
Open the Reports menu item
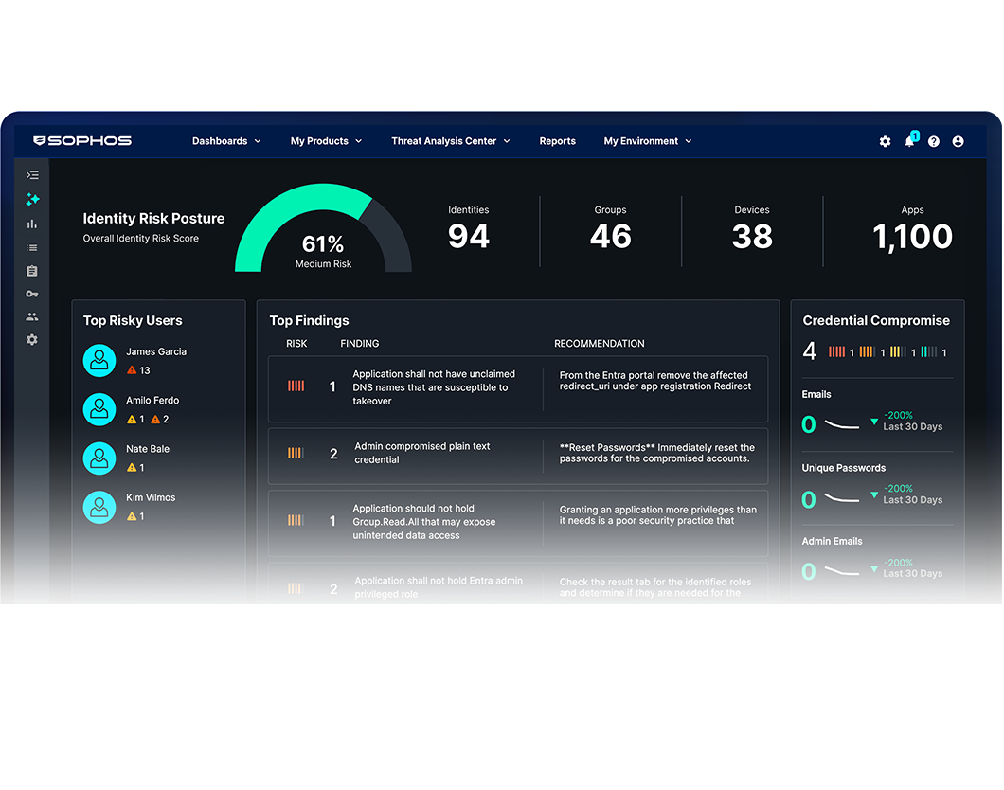(x=557, y=141)
